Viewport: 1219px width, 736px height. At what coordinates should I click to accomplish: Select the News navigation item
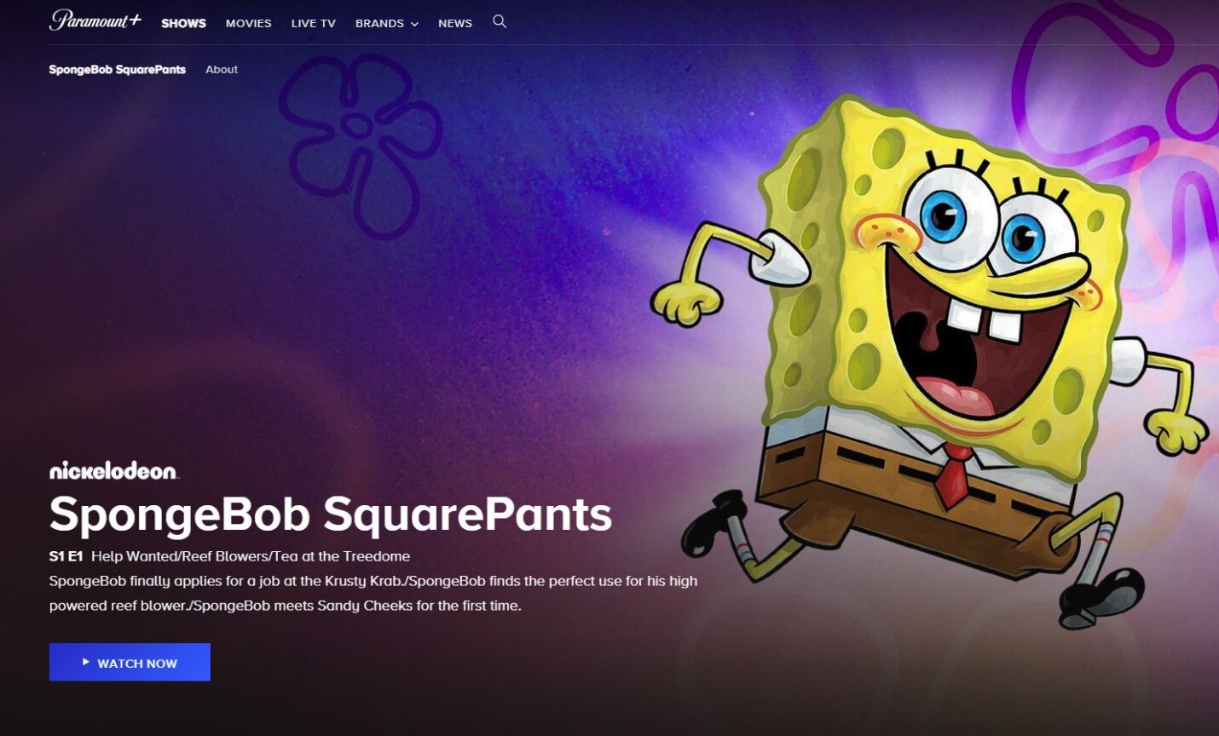click(454, 23)
